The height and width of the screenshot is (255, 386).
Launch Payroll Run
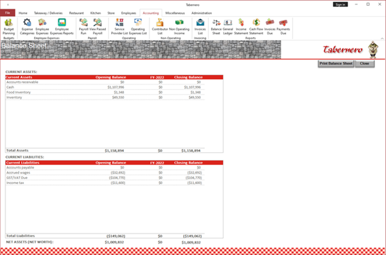coord(84,27)
